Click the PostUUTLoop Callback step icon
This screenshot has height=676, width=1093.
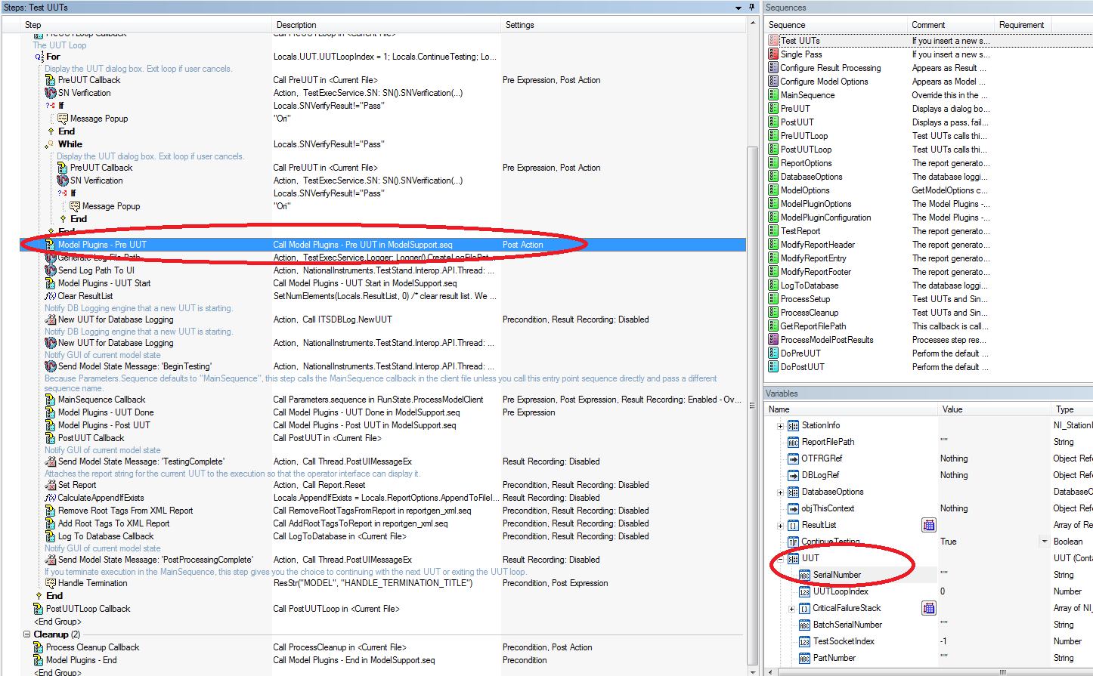pyautogui.click(x=39, y=609)
